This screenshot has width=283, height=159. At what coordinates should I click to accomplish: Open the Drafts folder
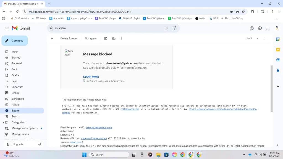pyautogui.click(x=15, y=75)
